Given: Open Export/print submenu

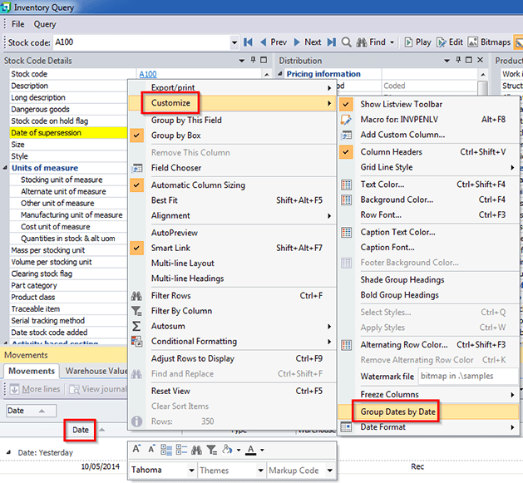Looking at the screenshot, I should click(233, 88).
